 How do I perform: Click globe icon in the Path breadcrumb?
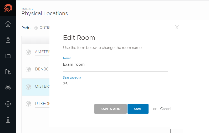(x=36, y=28)
